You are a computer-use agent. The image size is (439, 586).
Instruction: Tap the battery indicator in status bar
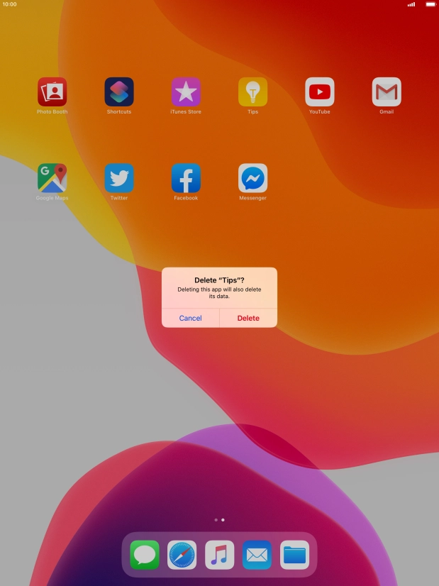[x=430, y=4]
